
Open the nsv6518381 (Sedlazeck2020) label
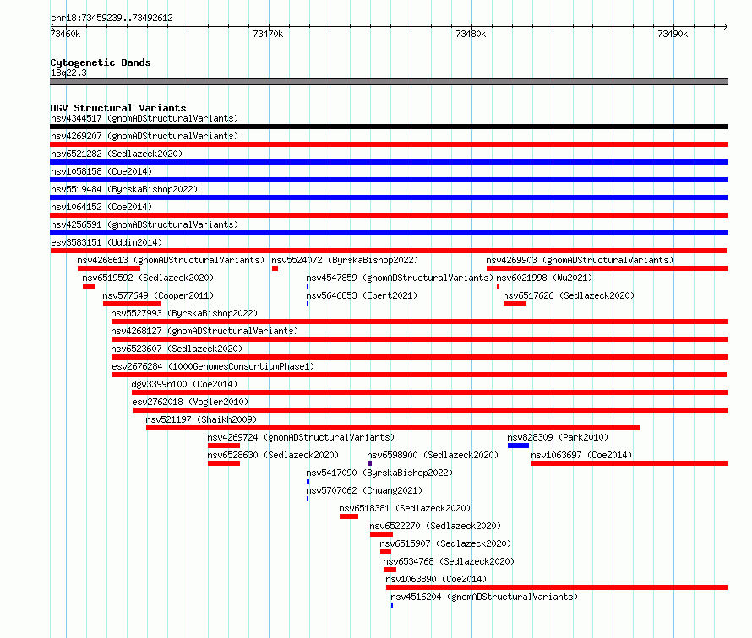tap(405, 508)
